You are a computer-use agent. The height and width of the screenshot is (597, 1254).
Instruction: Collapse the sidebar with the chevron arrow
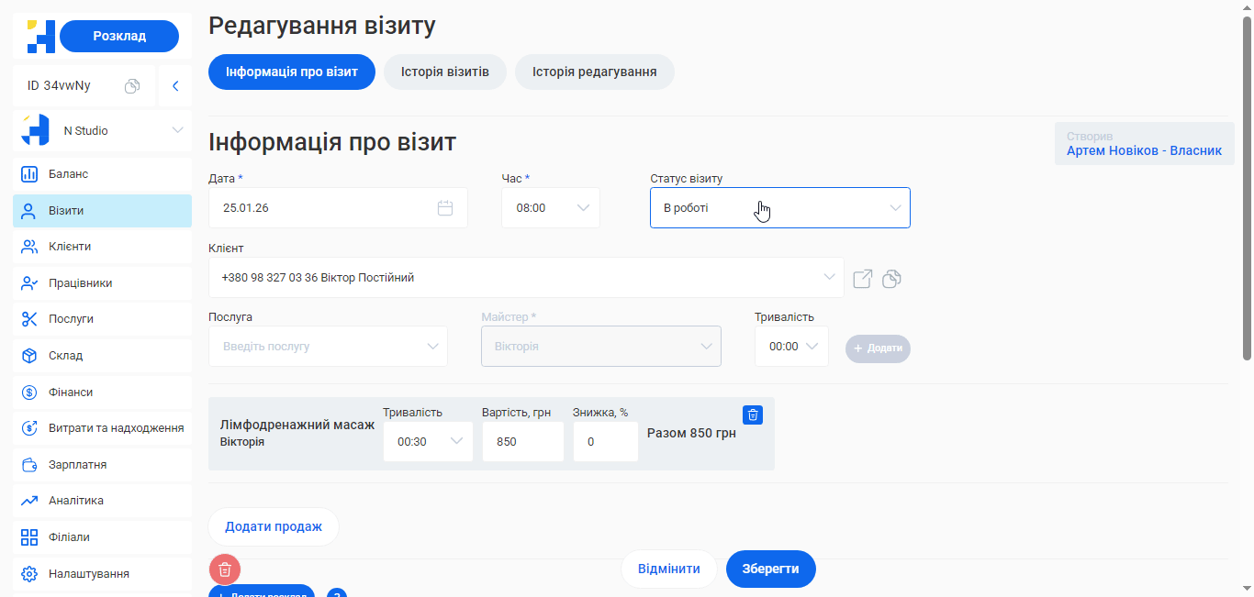tap(175, 84)
